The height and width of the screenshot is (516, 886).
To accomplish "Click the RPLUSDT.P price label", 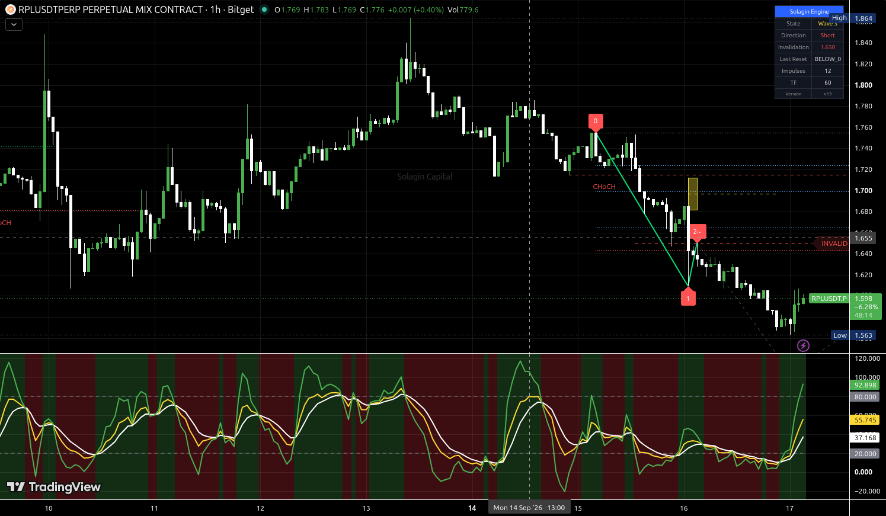I will click(x=829, y=299).
